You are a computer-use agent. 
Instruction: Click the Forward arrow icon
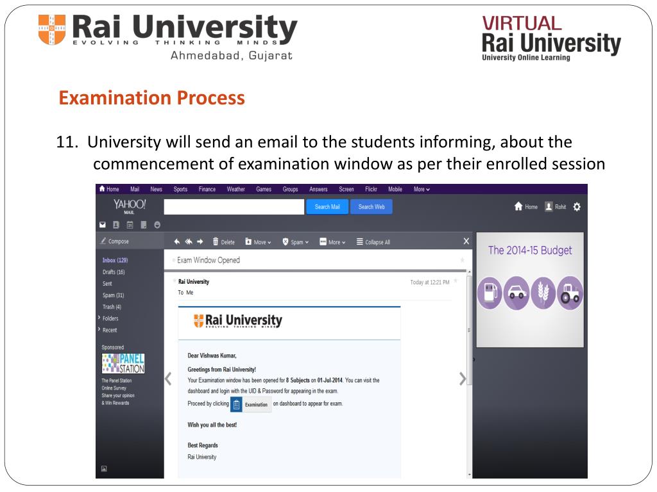click(200, 242)
